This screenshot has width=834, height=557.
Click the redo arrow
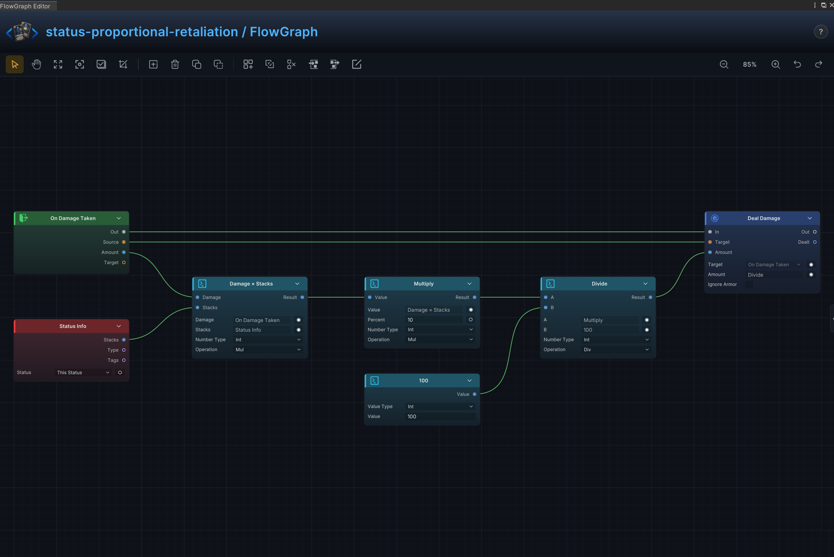coord(819,64)
